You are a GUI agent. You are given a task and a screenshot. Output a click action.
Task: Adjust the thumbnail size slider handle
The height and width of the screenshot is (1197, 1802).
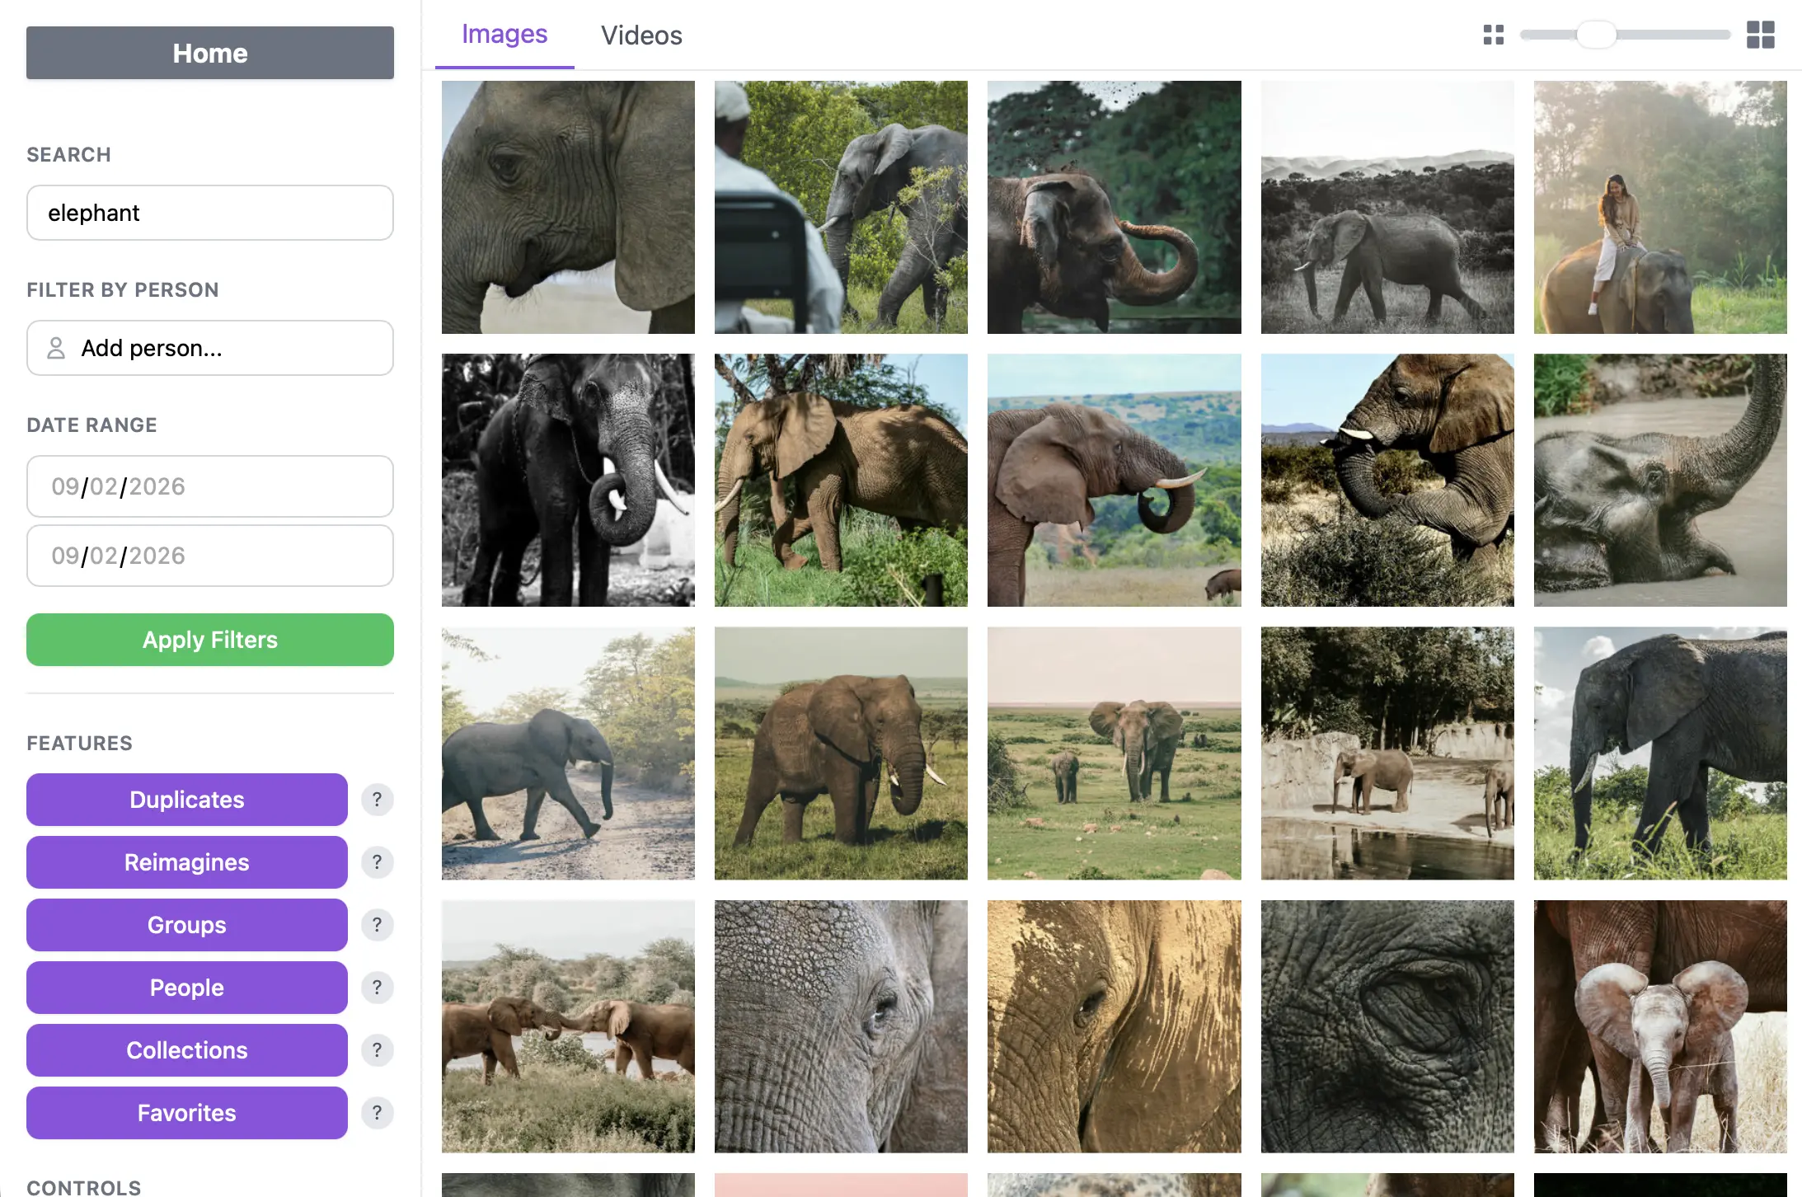tap(1597, 35)
